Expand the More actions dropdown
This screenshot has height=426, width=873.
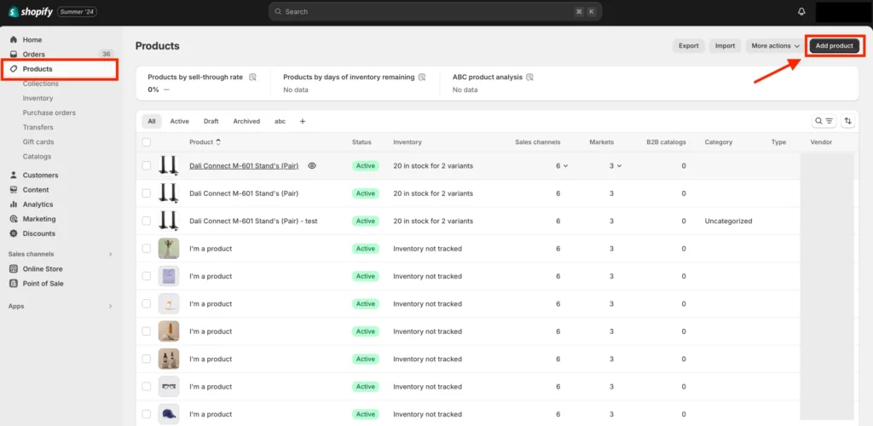point(774,46)
